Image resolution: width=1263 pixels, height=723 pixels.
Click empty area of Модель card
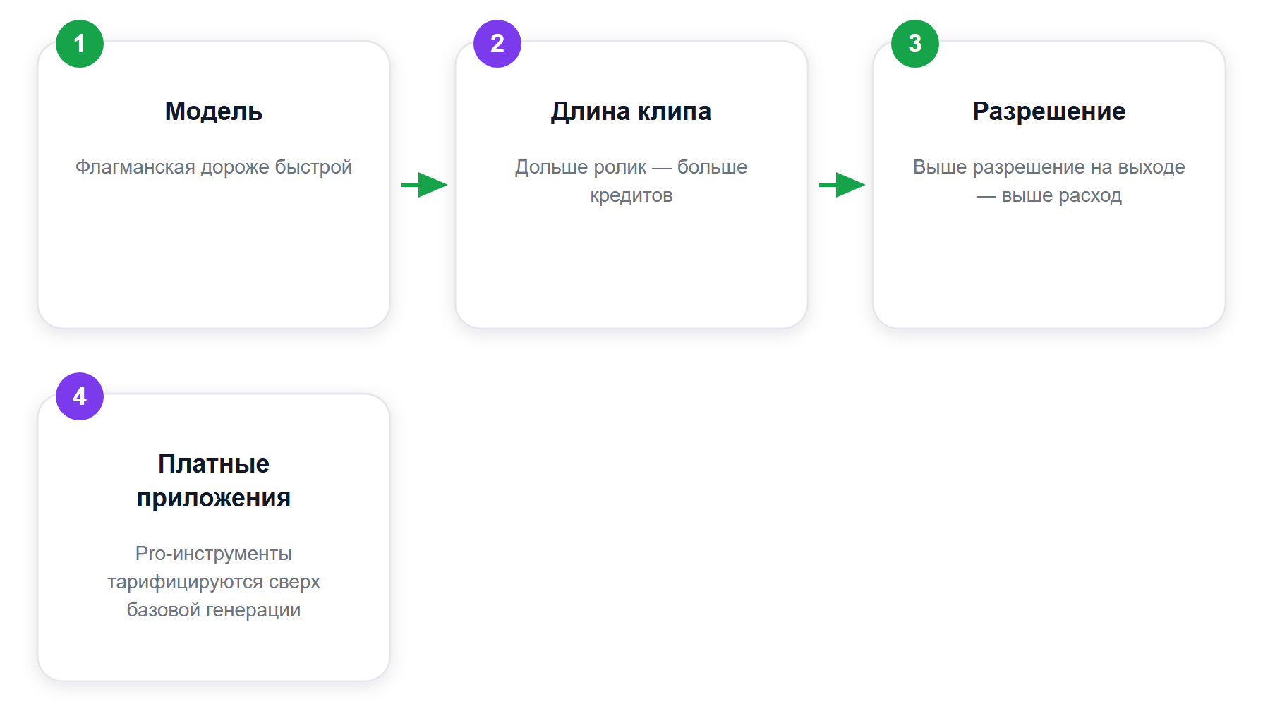[214, 261]
